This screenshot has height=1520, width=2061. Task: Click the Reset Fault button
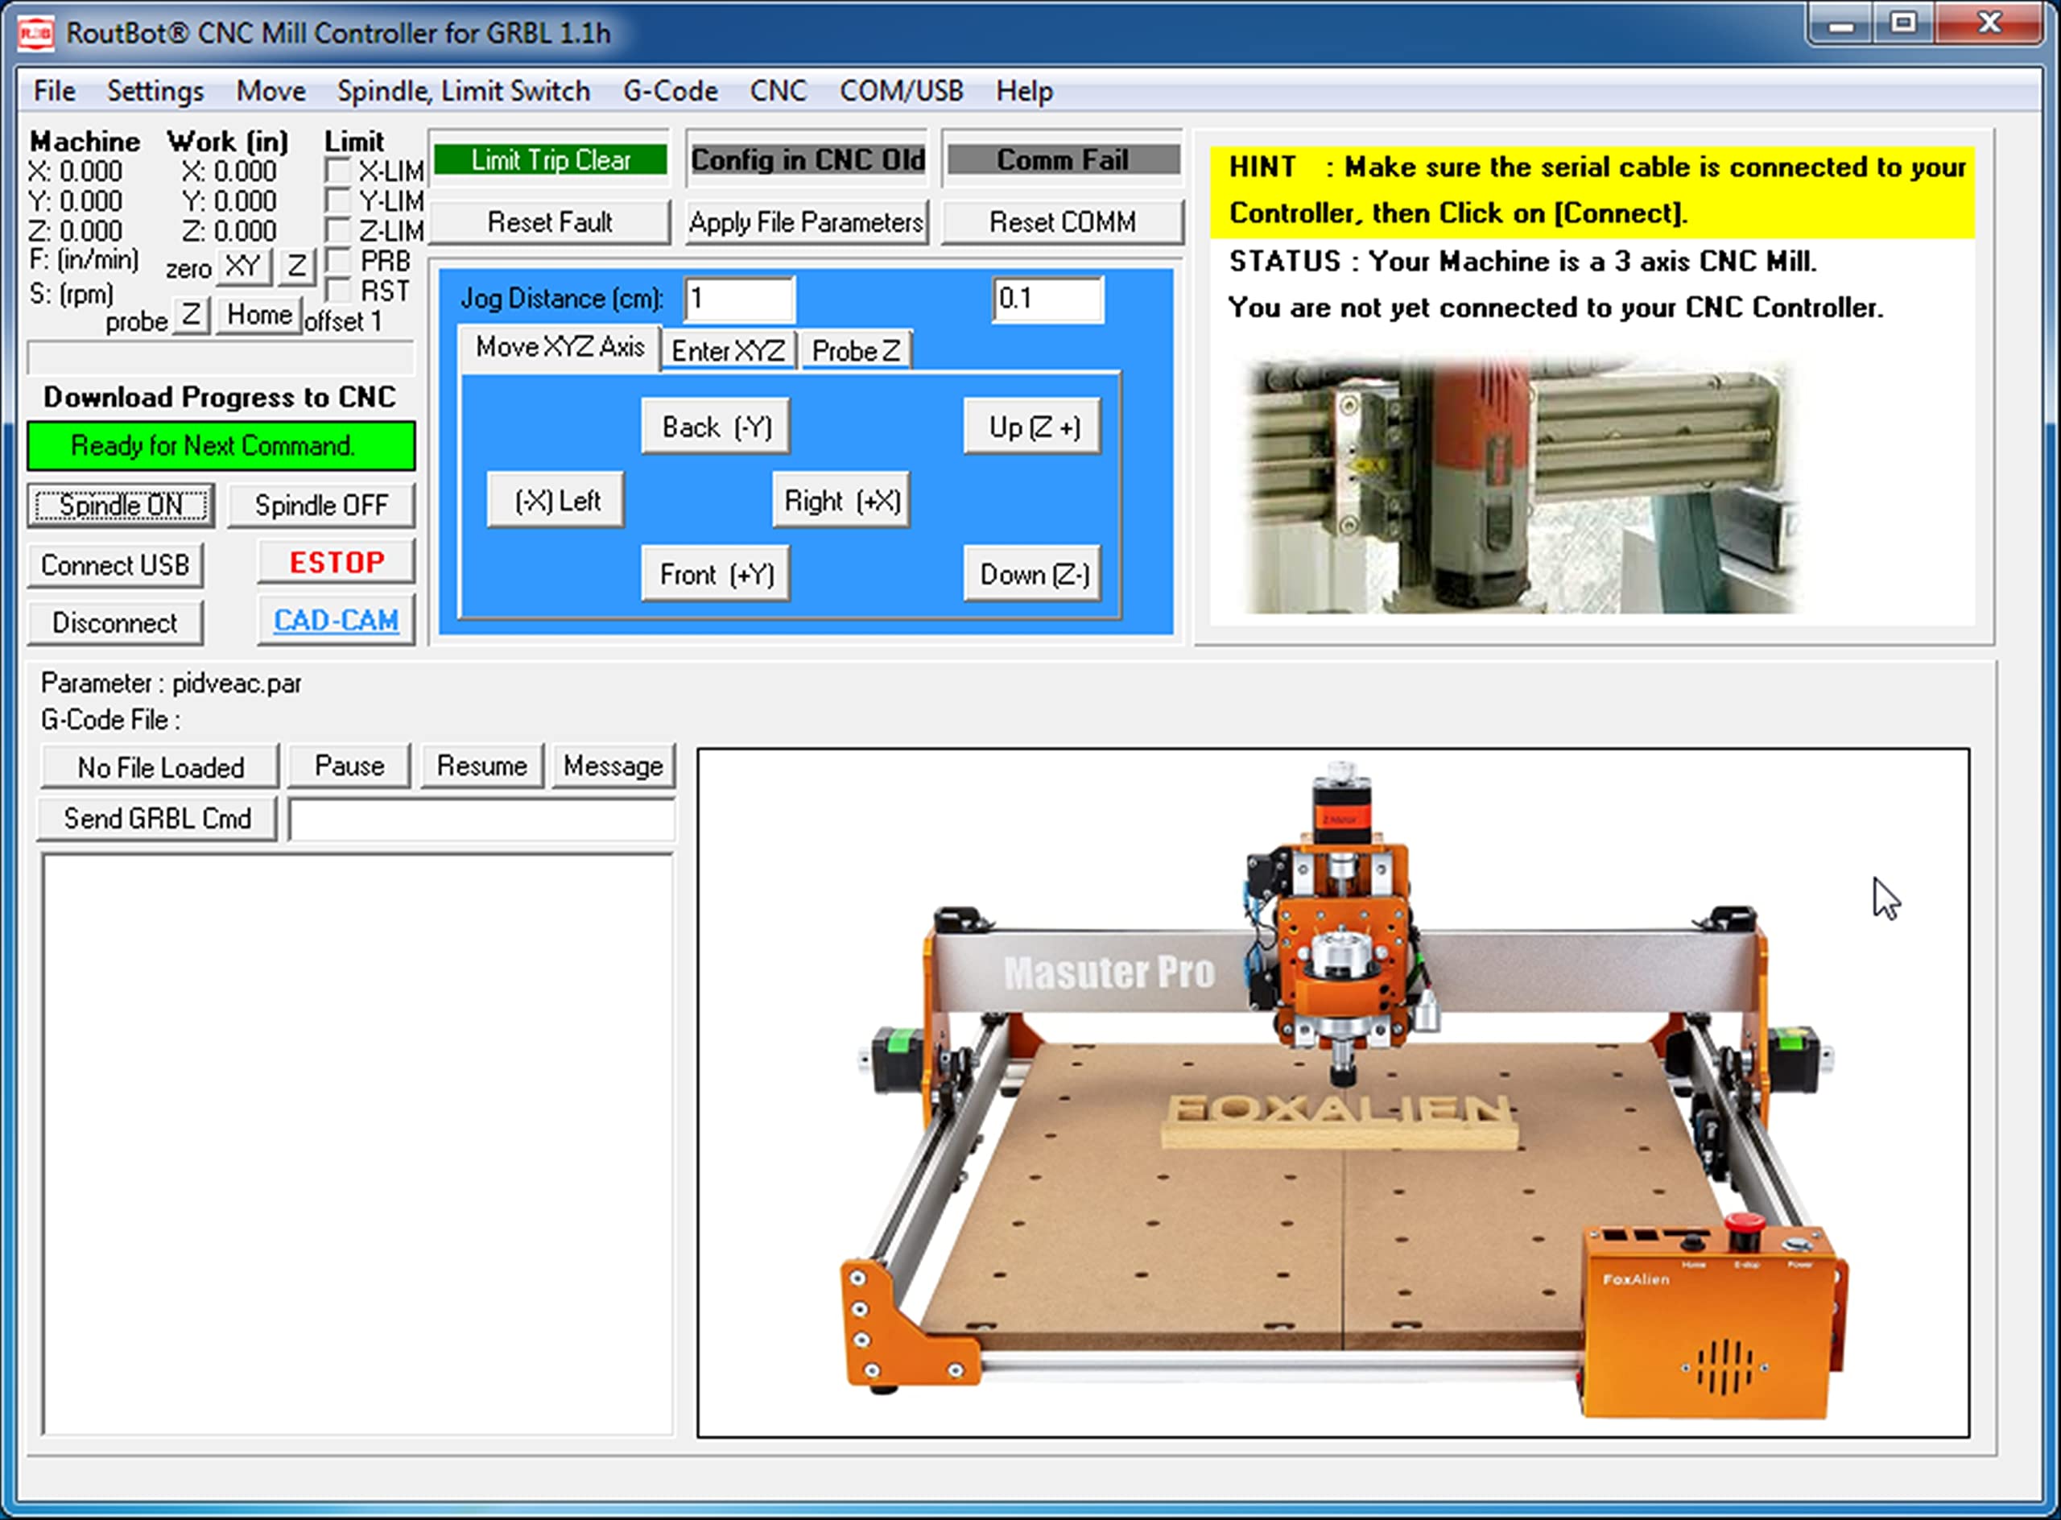pos(549,221)
